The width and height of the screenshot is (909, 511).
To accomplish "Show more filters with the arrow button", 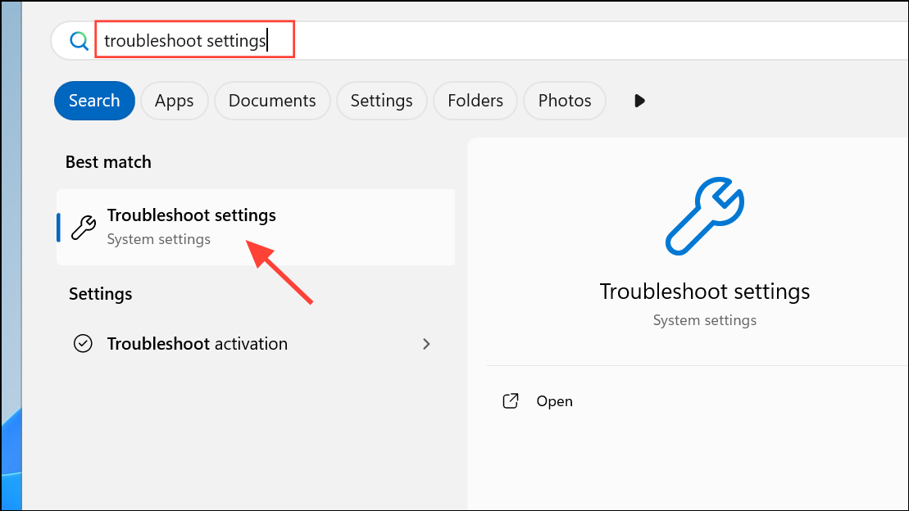I will click(640, 101).
